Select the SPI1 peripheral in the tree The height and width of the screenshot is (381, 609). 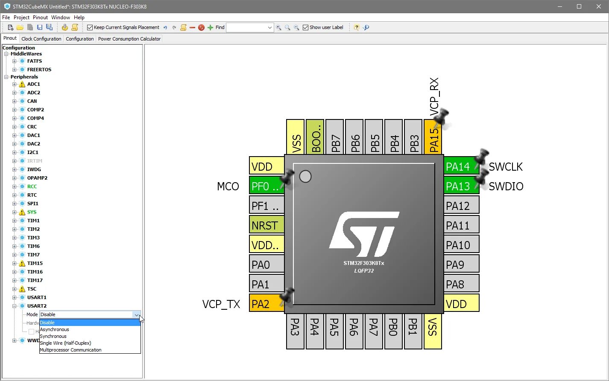pyautogui.click(x=33, y=204)
